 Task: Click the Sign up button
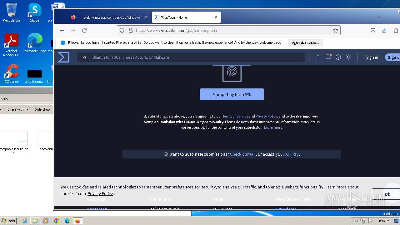click(x=393, y=57)
